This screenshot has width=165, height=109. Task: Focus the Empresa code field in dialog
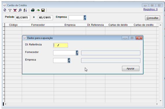tap(60, 60)
